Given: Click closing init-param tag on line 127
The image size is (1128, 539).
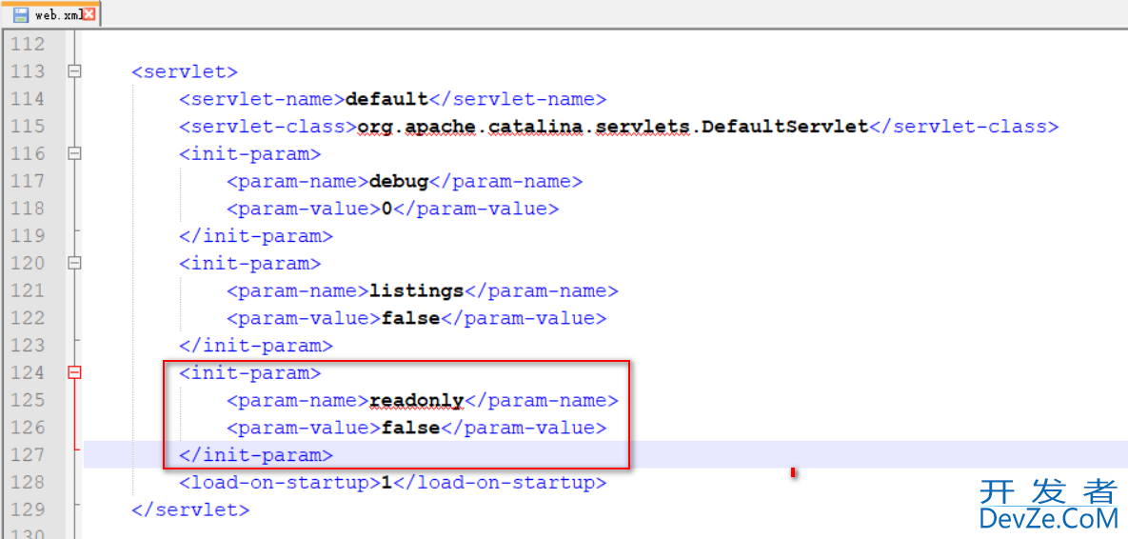Looking at the screenshot, I should pyautogui.click(x=255, y=455).
